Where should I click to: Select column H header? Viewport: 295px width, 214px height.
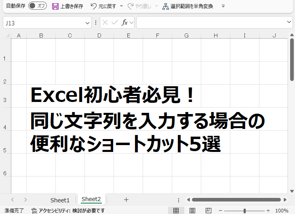point(216,35)
